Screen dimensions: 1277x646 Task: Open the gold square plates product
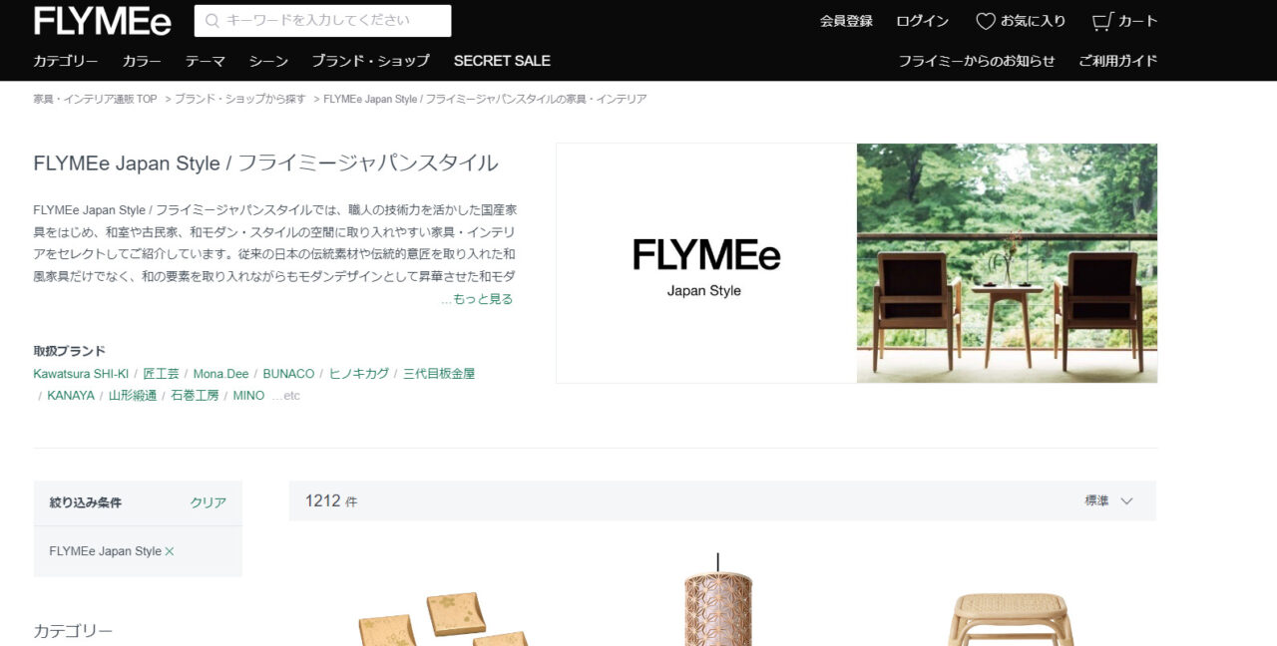[x=443, y=620]
